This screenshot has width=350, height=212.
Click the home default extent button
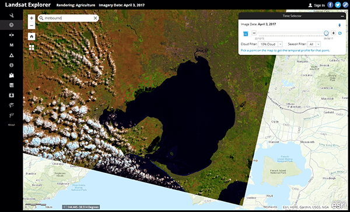[32, 36]
